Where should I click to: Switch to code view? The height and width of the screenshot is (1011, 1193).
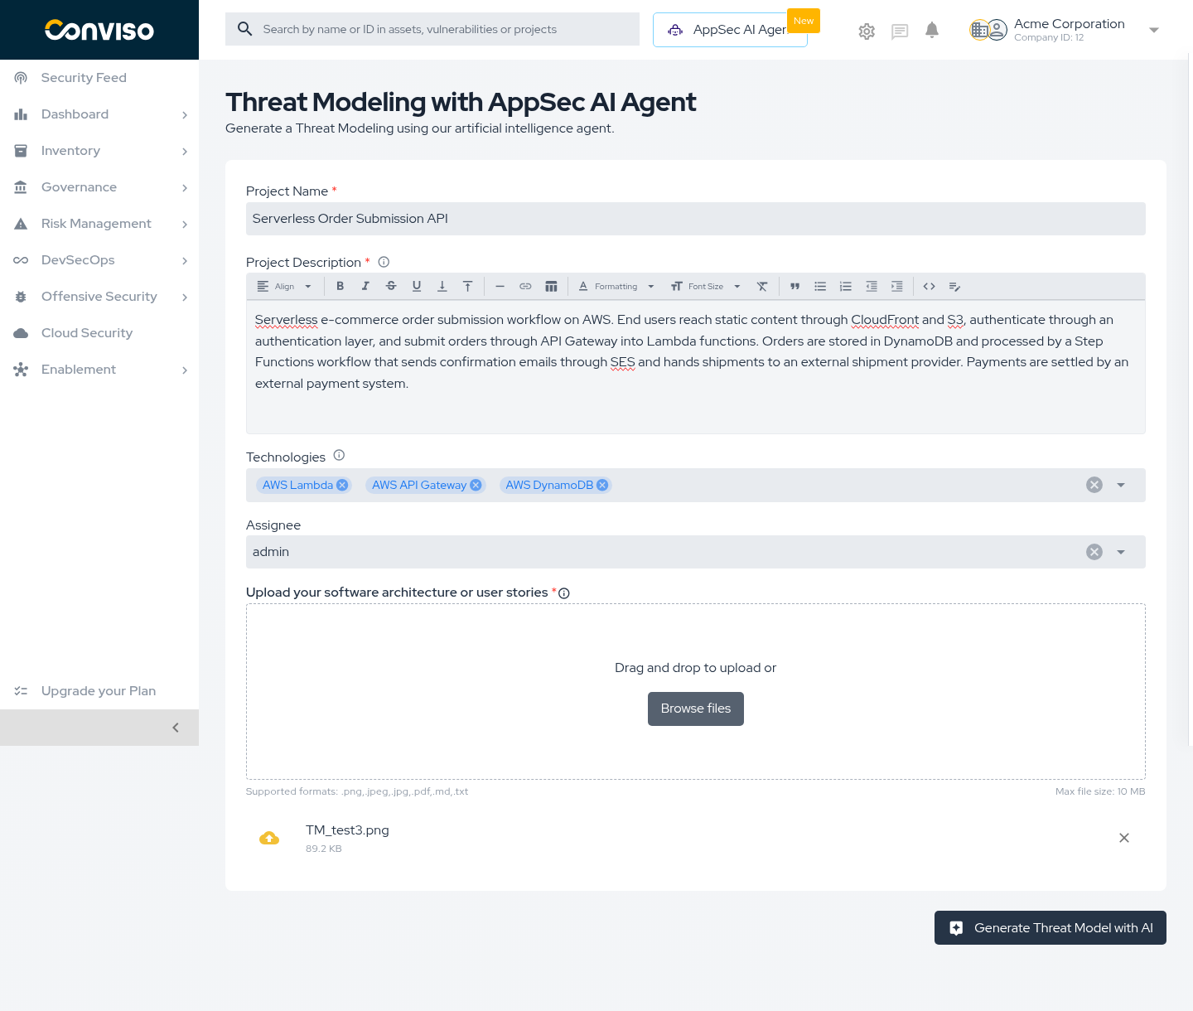pyautogui.click(x=930, y=287)
